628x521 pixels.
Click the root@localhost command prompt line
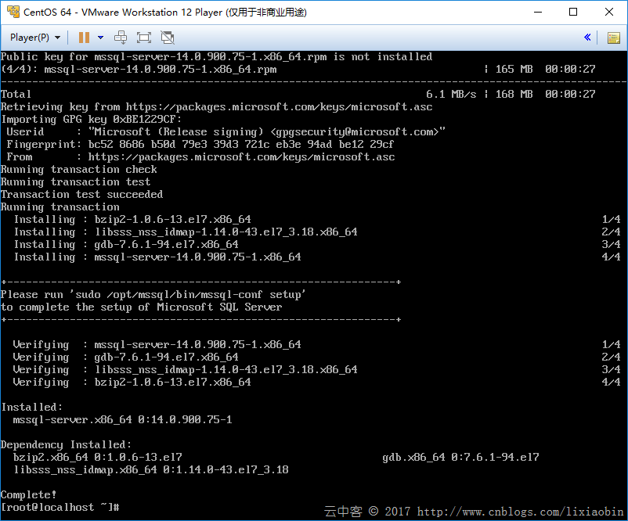click(x=60, y=507)
